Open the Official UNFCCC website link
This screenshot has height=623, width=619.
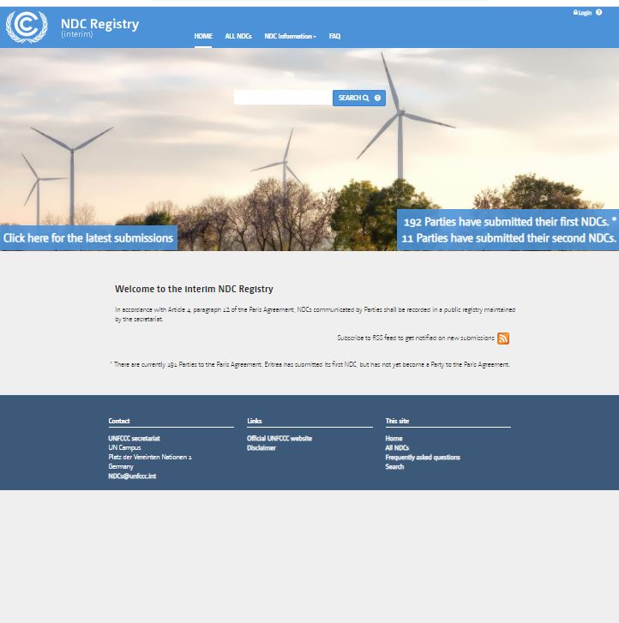coord(279,438)
